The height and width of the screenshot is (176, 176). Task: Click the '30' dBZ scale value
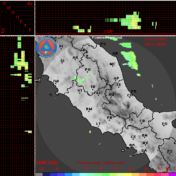coord(116,169)
